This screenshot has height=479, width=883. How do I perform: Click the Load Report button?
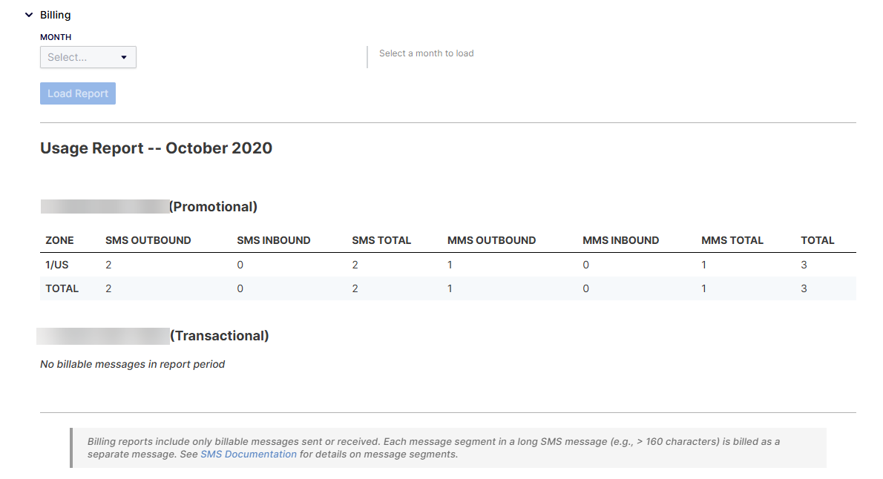[x=78, y=93]
